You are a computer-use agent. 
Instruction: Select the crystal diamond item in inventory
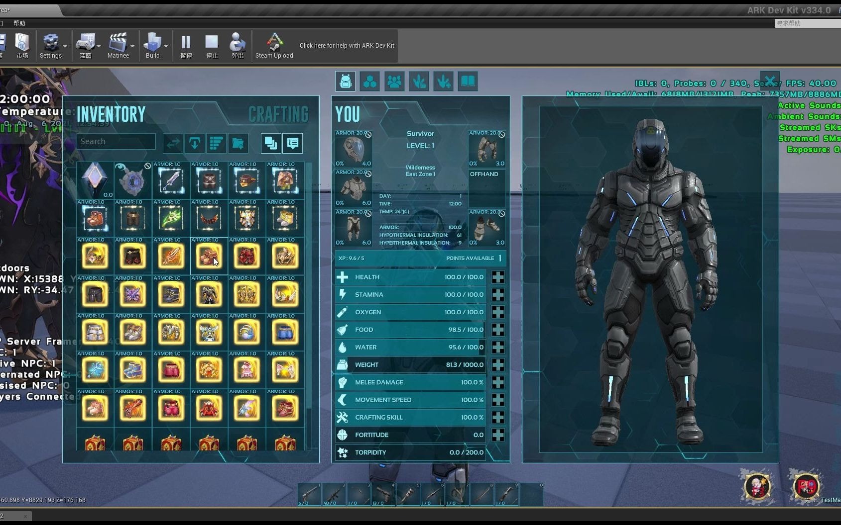[95, 180]
